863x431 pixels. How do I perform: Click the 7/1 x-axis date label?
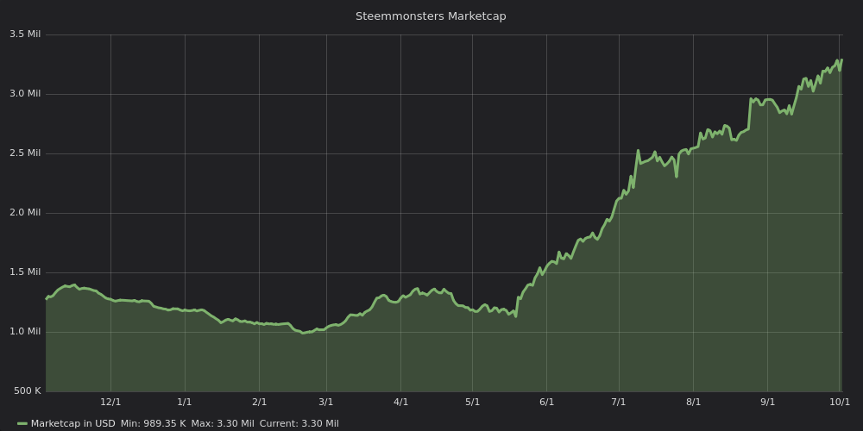tap(619, 402)
